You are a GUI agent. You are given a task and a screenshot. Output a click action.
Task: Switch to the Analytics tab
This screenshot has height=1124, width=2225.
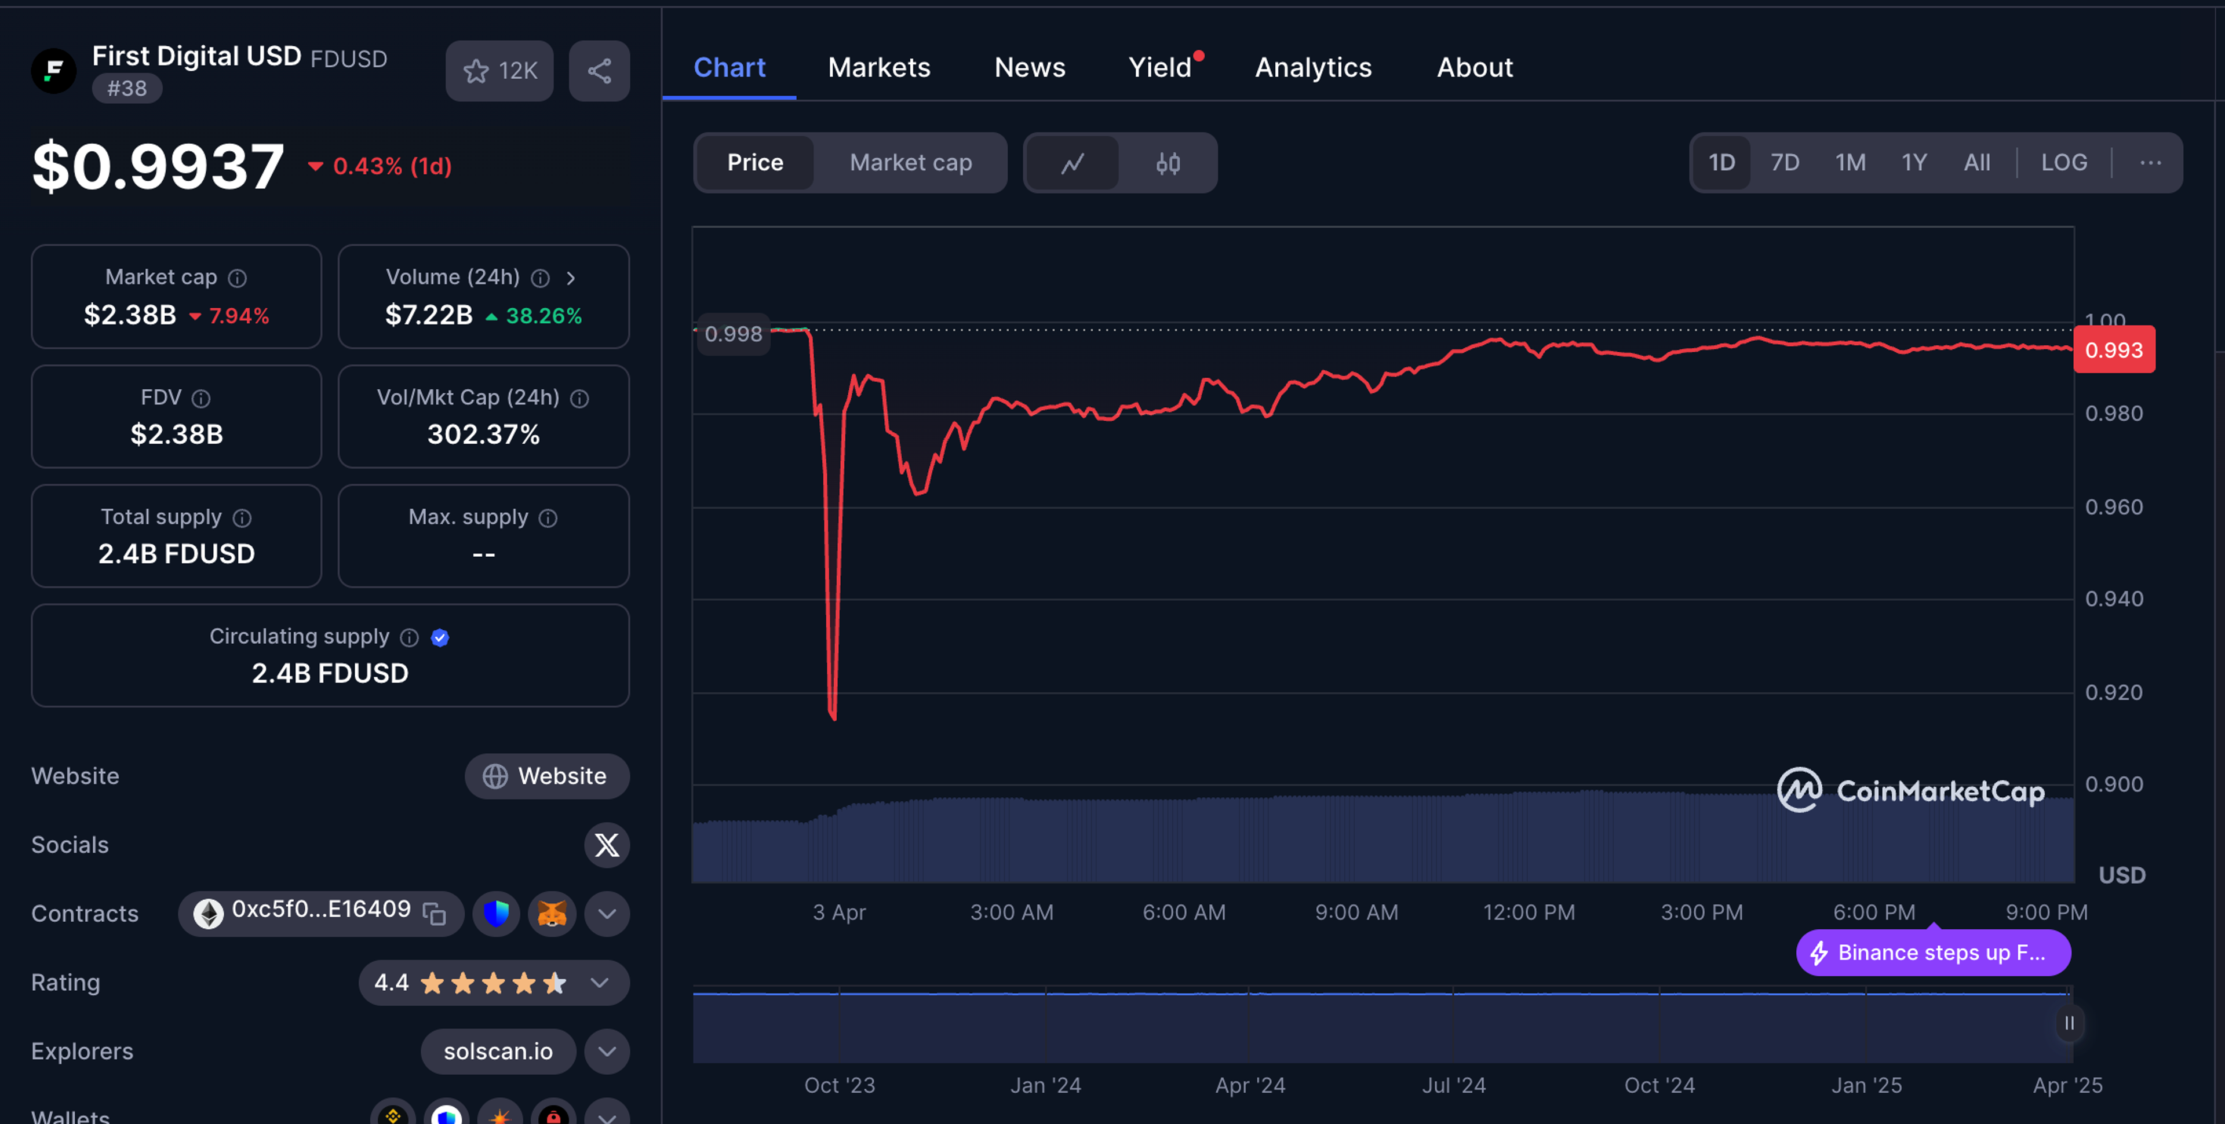(x=1312, y=67)
